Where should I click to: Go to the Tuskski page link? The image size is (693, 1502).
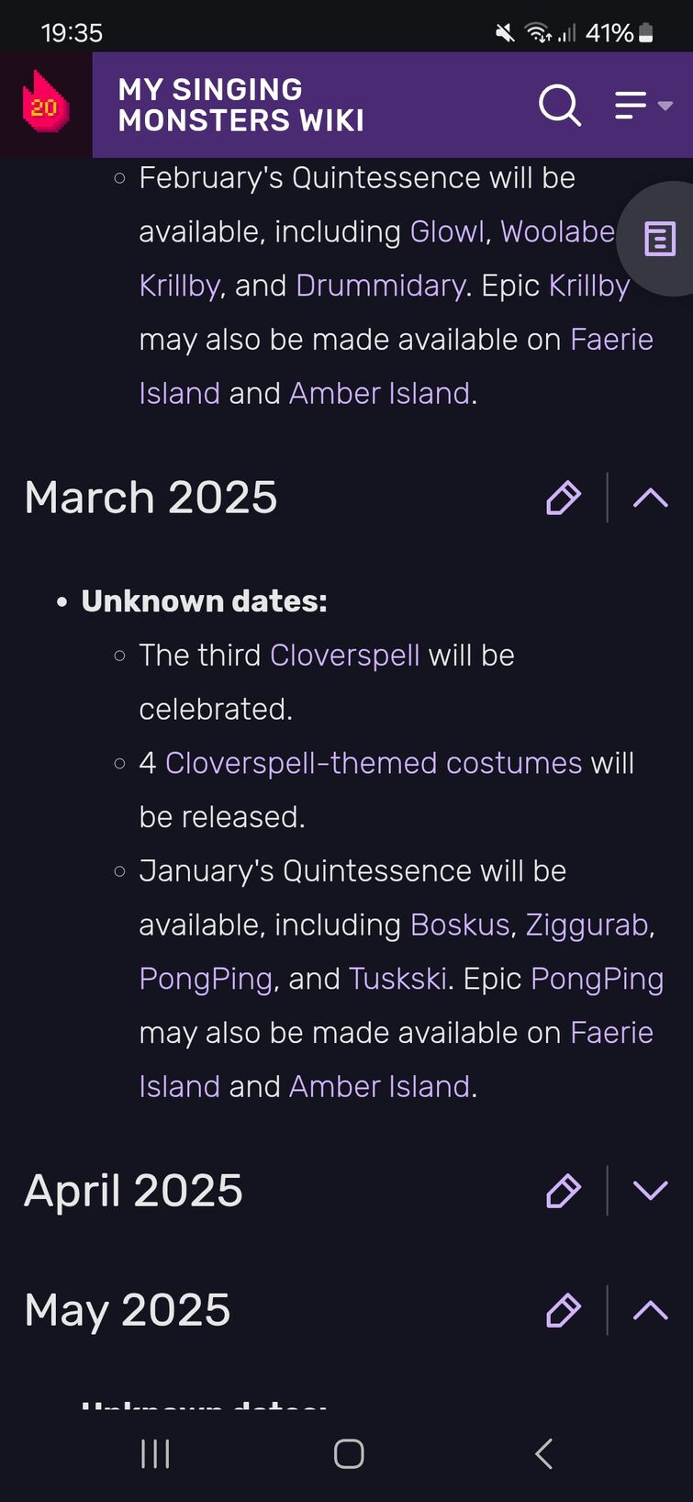pos(397,979)
